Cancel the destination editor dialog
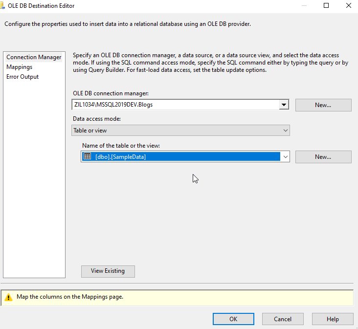Image resolution: width=358 pixels, height=329 pixels. tap(283, 319)
